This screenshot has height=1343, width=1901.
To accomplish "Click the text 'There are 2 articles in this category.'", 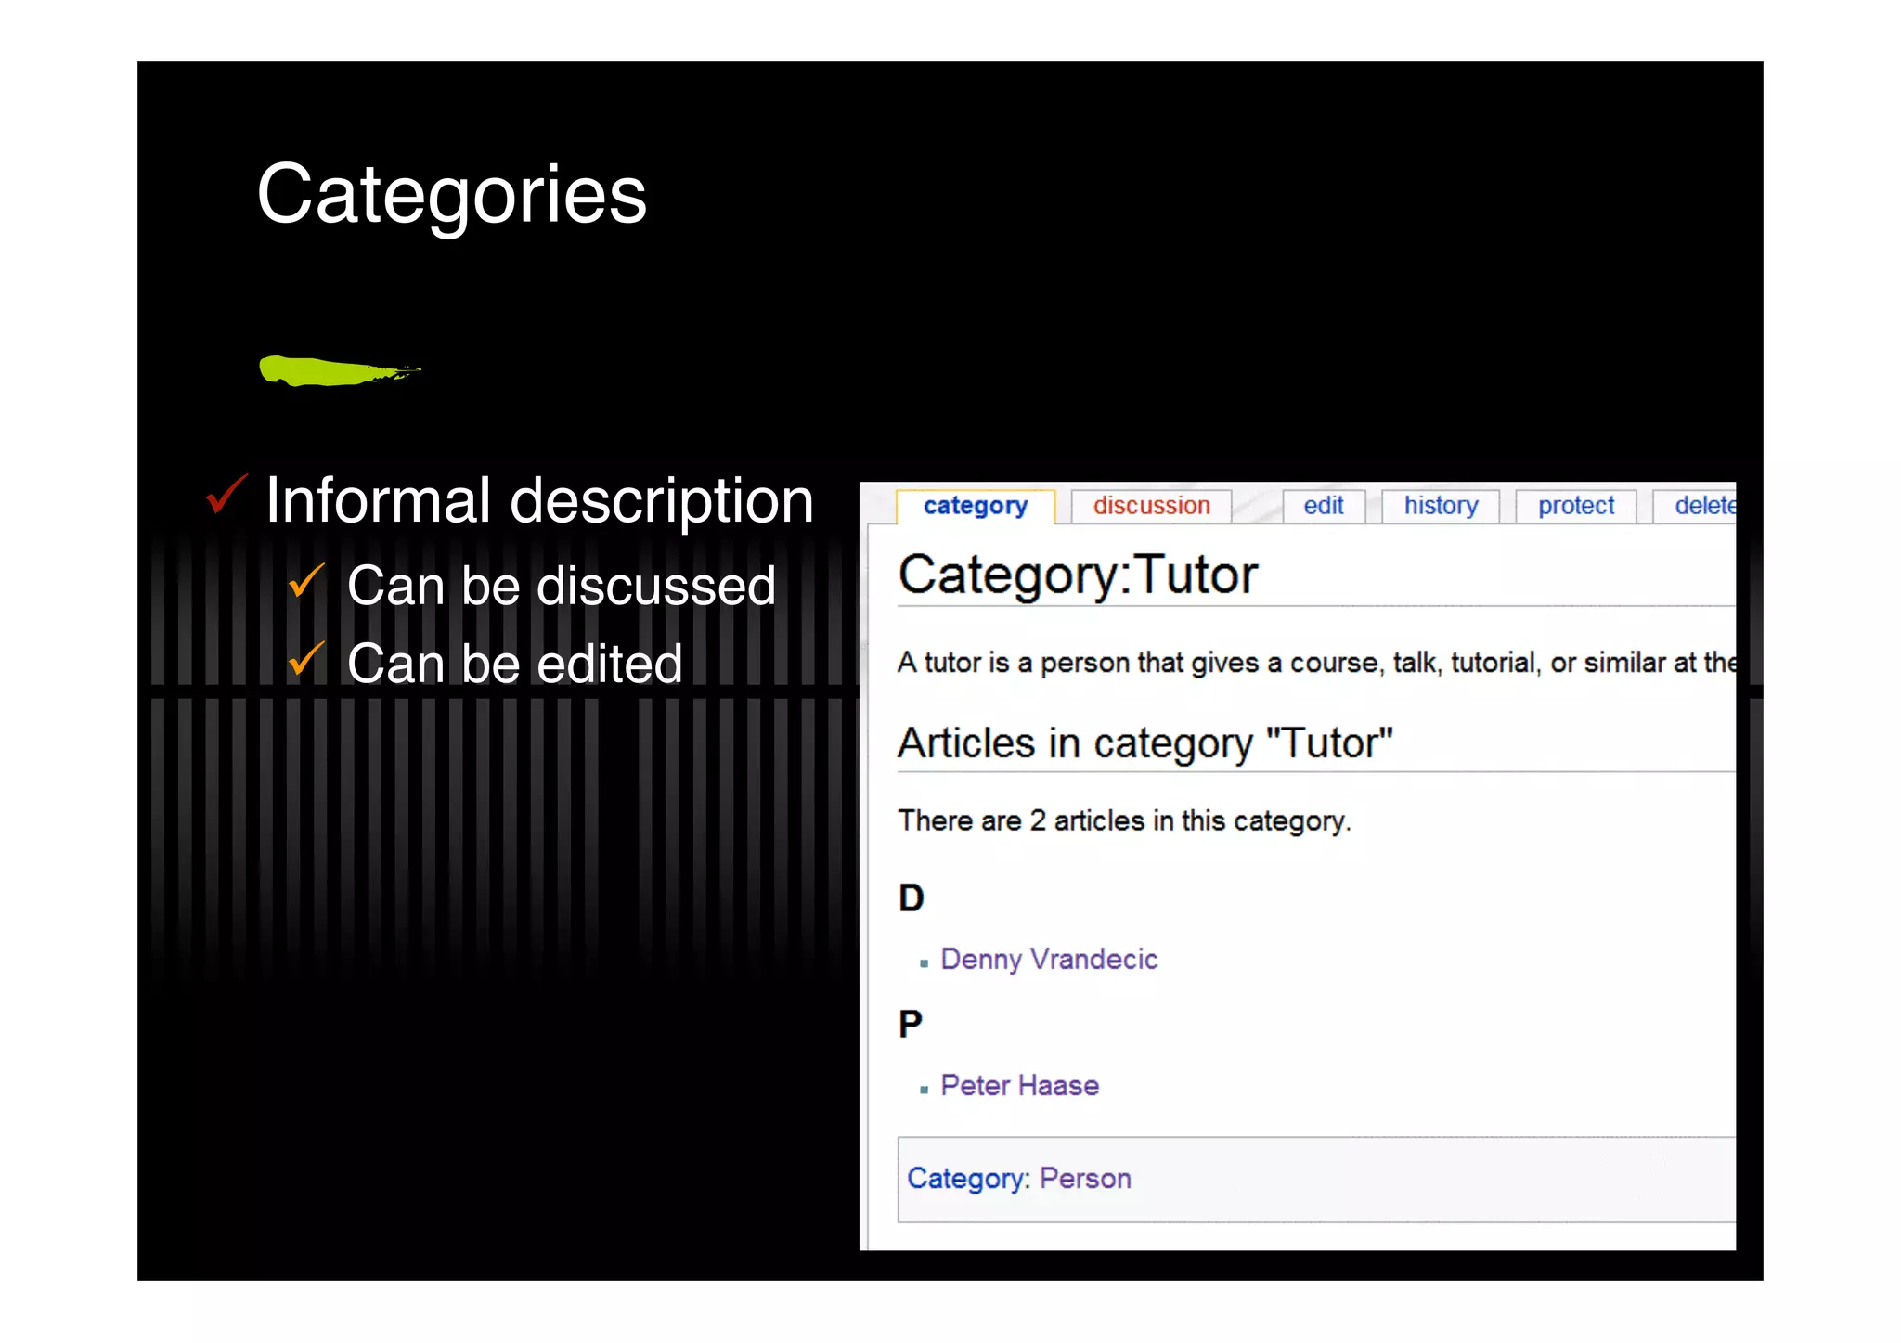I will coord(1124,820).
